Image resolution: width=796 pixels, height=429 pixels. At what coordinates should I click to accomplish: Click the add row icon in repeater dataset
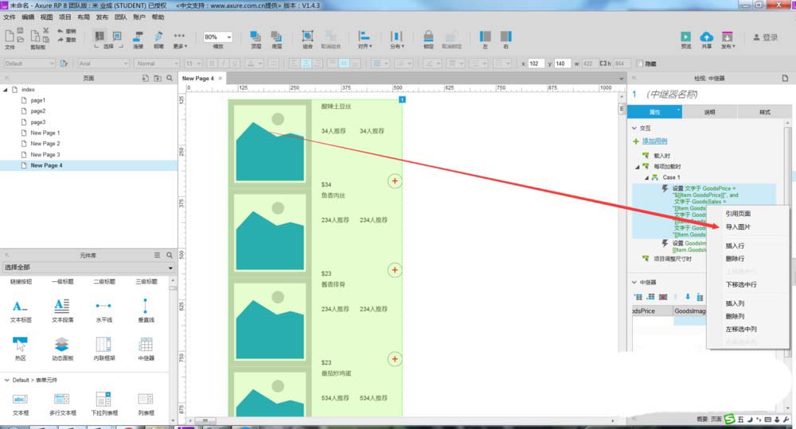click(x=638, y=297)
